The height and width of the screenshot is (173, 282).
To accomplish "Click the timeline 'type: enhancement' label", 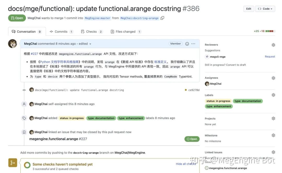I will (x=131, y=118).
